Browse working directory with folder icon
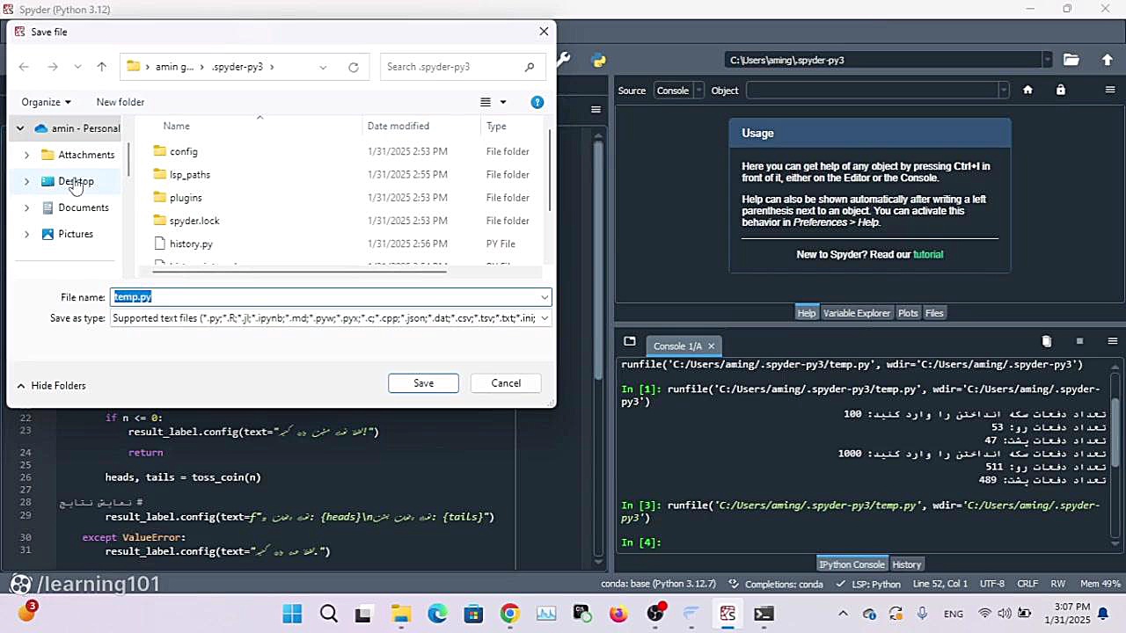Screen dimensions: 1126x633 (1071, 60)
